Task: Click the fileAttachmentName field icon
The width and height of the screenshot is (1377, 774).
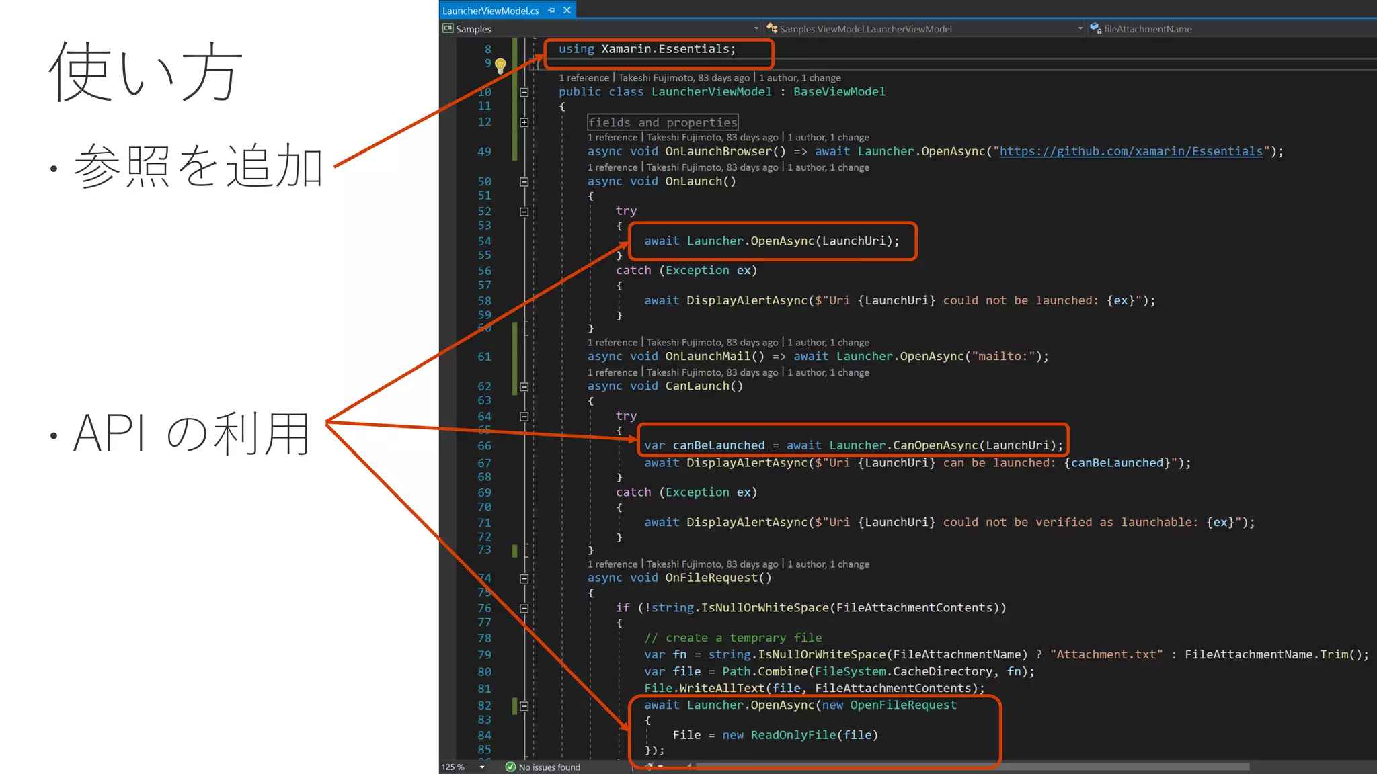Action: (1095, 28)
